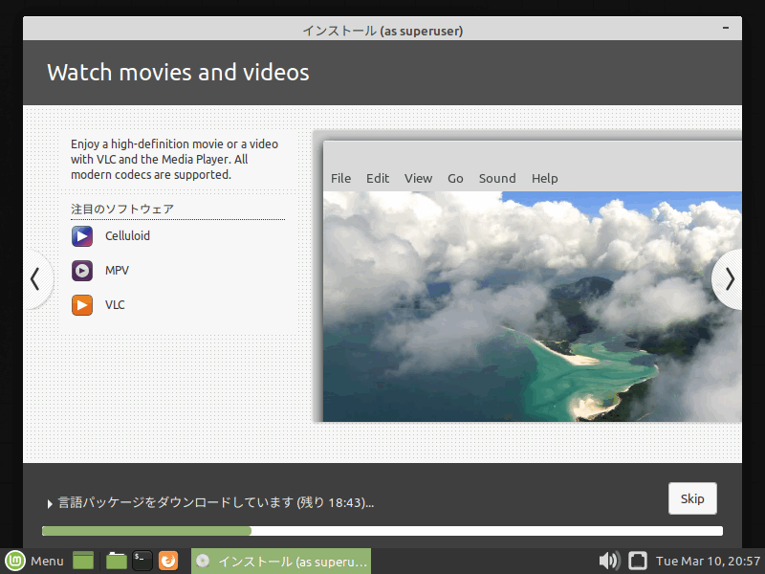Open the clock showing Tue Mar 10

pos(708,561)
